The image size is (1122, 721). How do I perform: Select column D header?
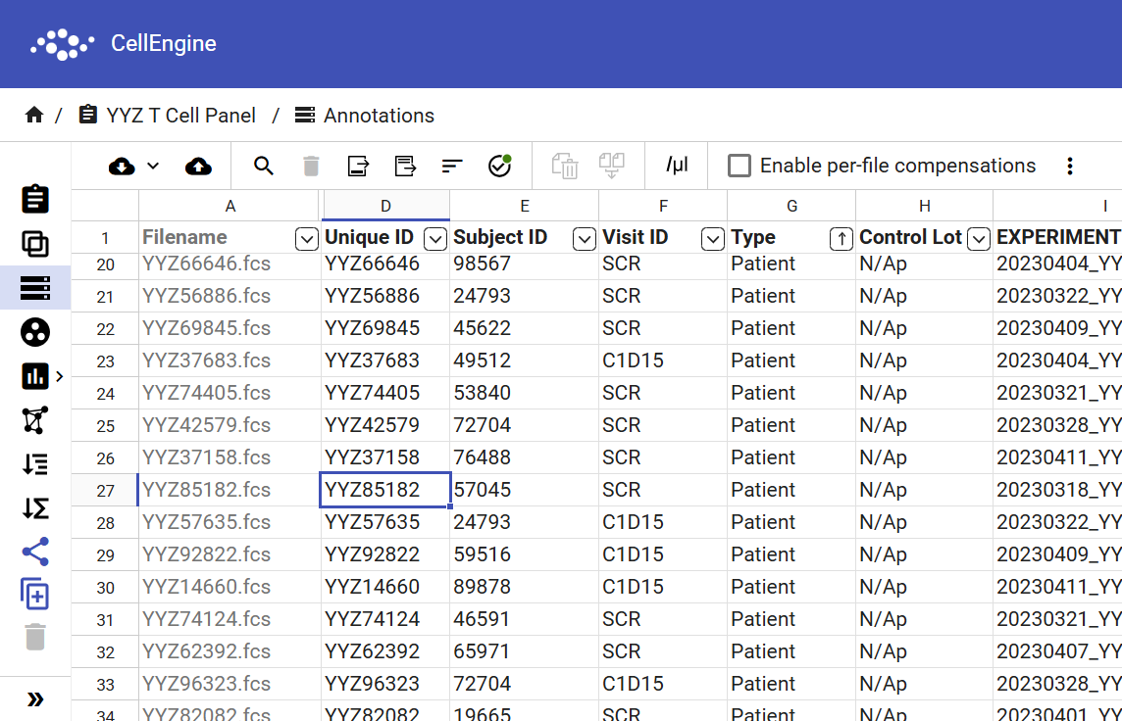(385, 206)
